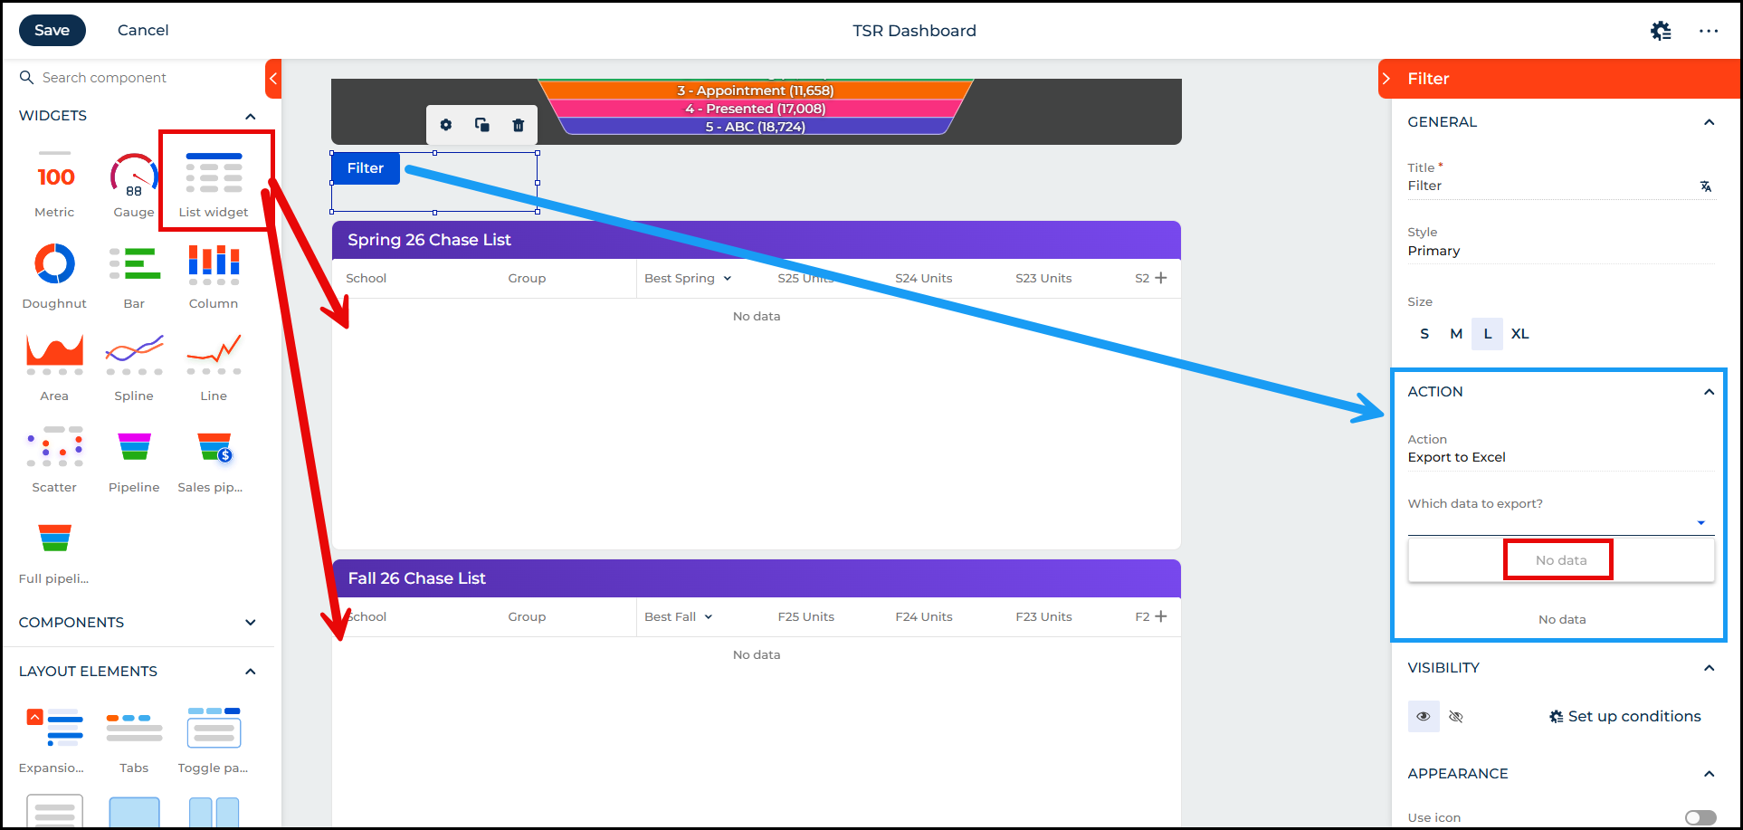This screenshot has height=830, width=1743.
Task: Choose the Pipeline widget icon
Action: [134, 447]
